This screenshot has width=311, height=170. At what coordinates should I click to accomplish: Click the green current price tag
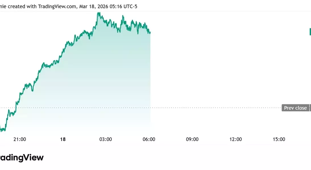pos(310,32)
